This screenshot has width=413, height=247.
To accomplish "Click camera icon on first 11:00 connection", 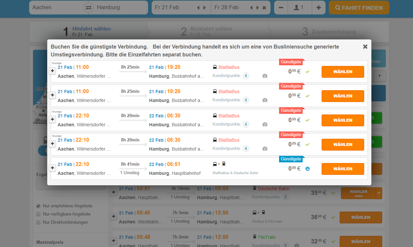I will [x=265, y=76].
